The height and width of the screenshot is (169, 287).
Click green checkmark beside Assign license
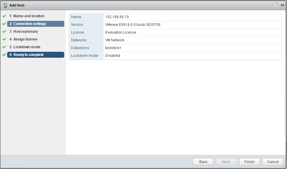tap(4, 39)
